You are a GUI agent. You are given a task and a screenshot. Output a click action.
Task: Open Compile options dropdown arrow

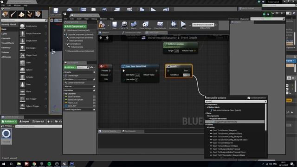(x=108, y=26)
